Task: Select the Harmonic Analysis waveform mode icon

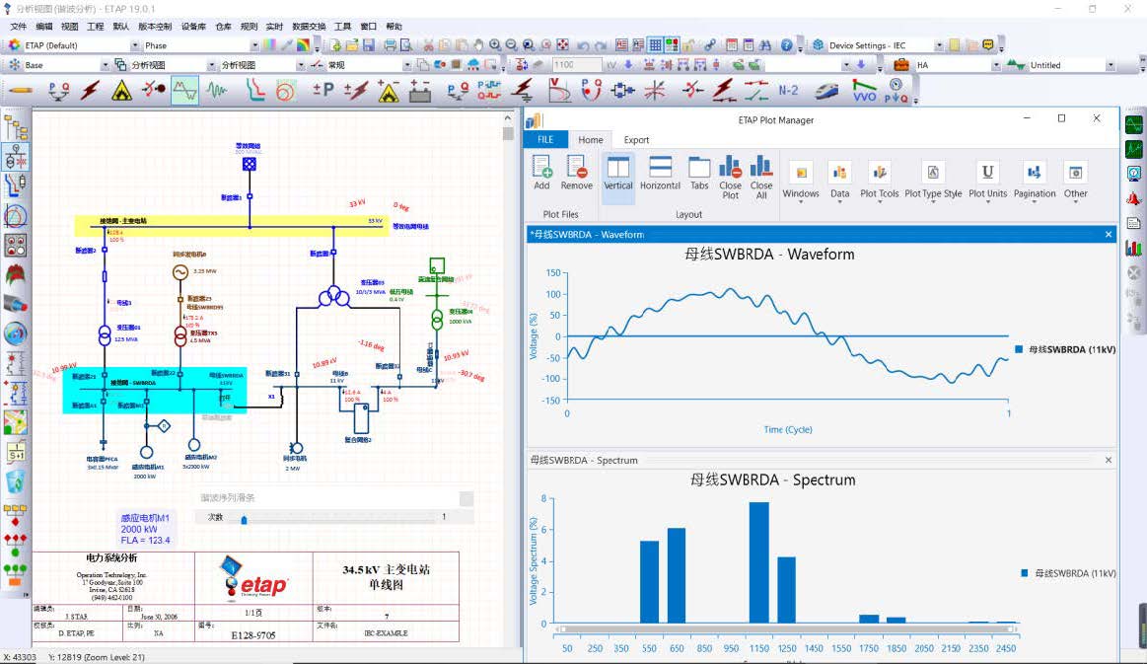Action: point(184,90)
